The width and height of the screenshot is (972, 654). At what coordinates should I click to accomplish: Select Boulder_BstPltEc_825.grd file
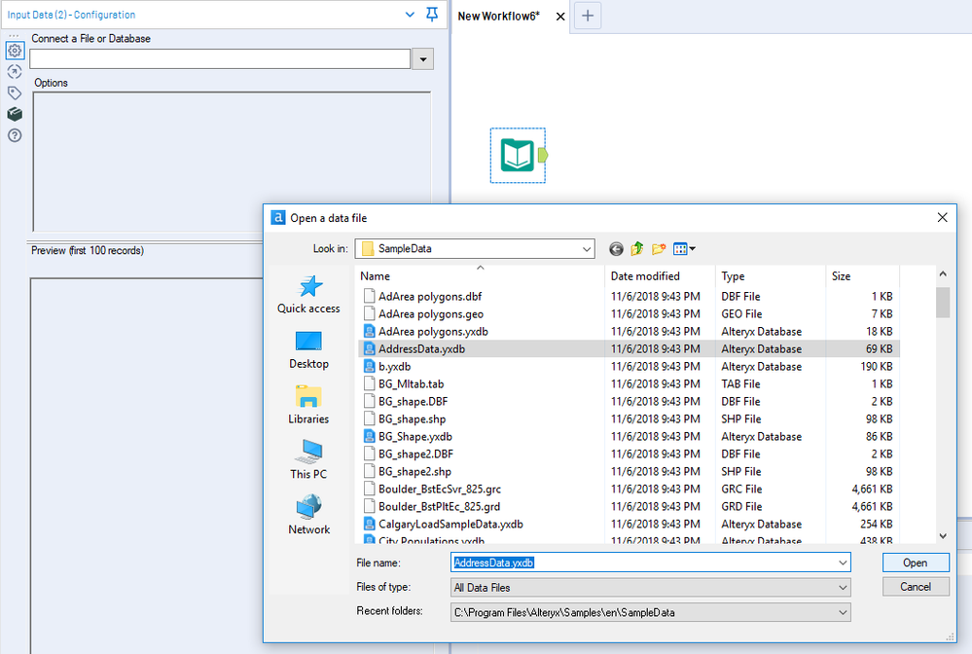pos(439,506)
